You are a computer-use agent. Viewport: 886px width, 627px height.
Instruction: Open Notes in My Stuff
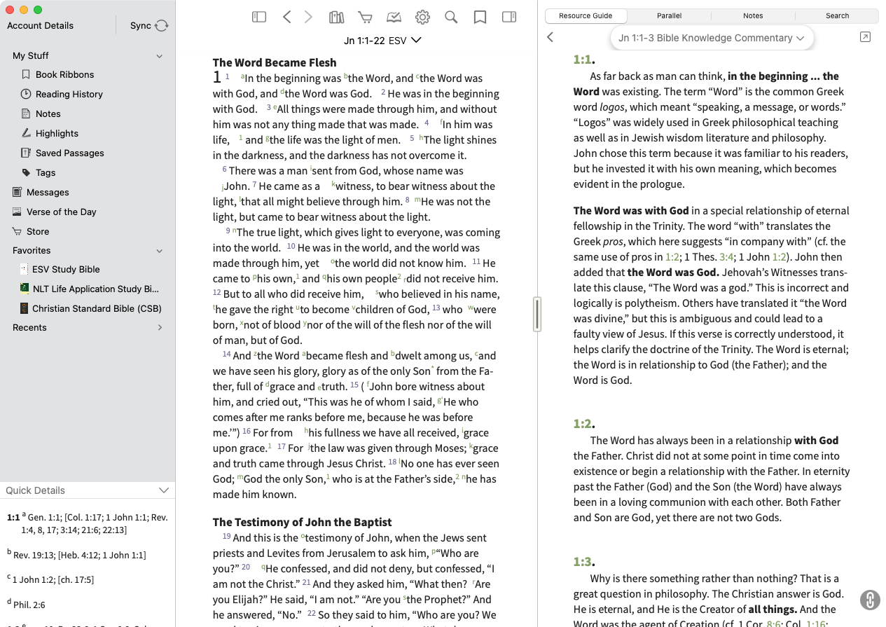pyautogui.click(x=48, y=113)
